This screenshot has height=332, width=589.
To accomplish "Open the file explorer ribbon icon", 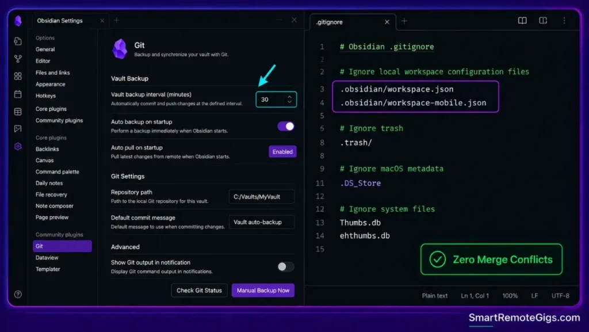I will pyautogui.click(x=18, y=41).
